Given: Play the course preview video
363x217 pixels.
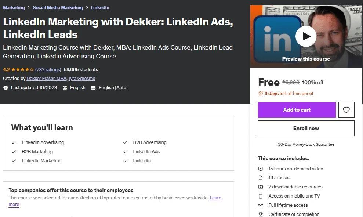Looking at the screenshot, I should coord(306,36).
